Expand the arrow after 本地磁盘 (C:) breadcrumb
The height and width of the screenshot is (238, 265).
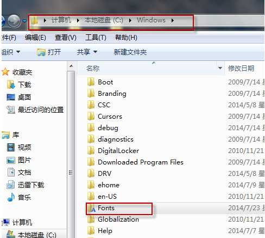130,20
